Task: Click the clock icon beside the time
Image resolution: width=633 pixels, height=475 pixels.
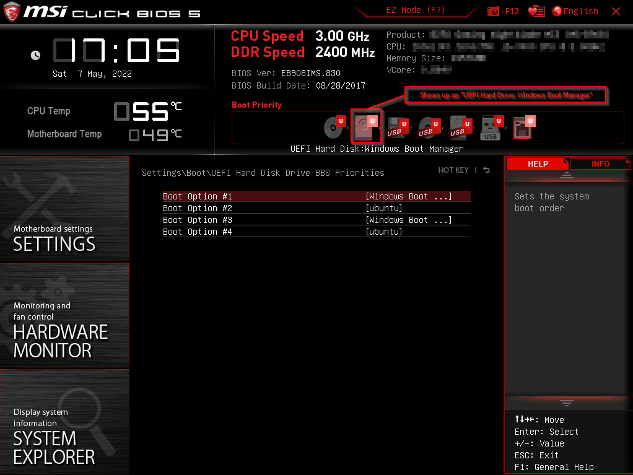Action: click(35, 55)
